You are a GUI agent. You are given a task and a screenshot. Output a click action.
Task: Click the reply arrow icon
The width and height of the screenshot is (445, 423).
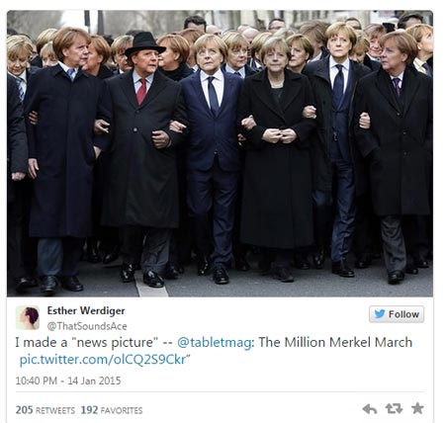(370, 409)
